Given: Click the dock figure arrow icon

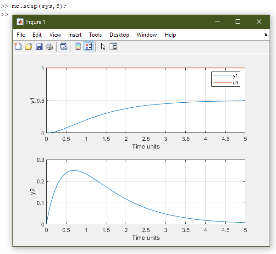Looking at the screenshot, I should [x=266, y=35].
